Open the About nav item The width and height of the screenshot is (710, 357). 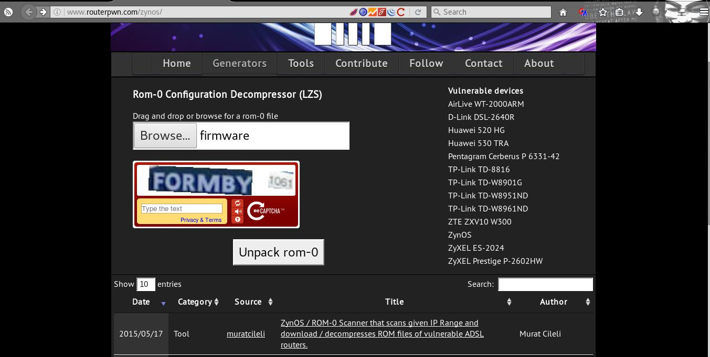point(539,63)
